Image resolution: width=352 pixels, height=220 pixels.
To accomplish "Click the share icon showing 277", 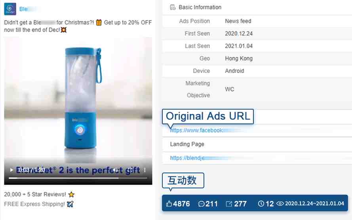I will point(229,204).
